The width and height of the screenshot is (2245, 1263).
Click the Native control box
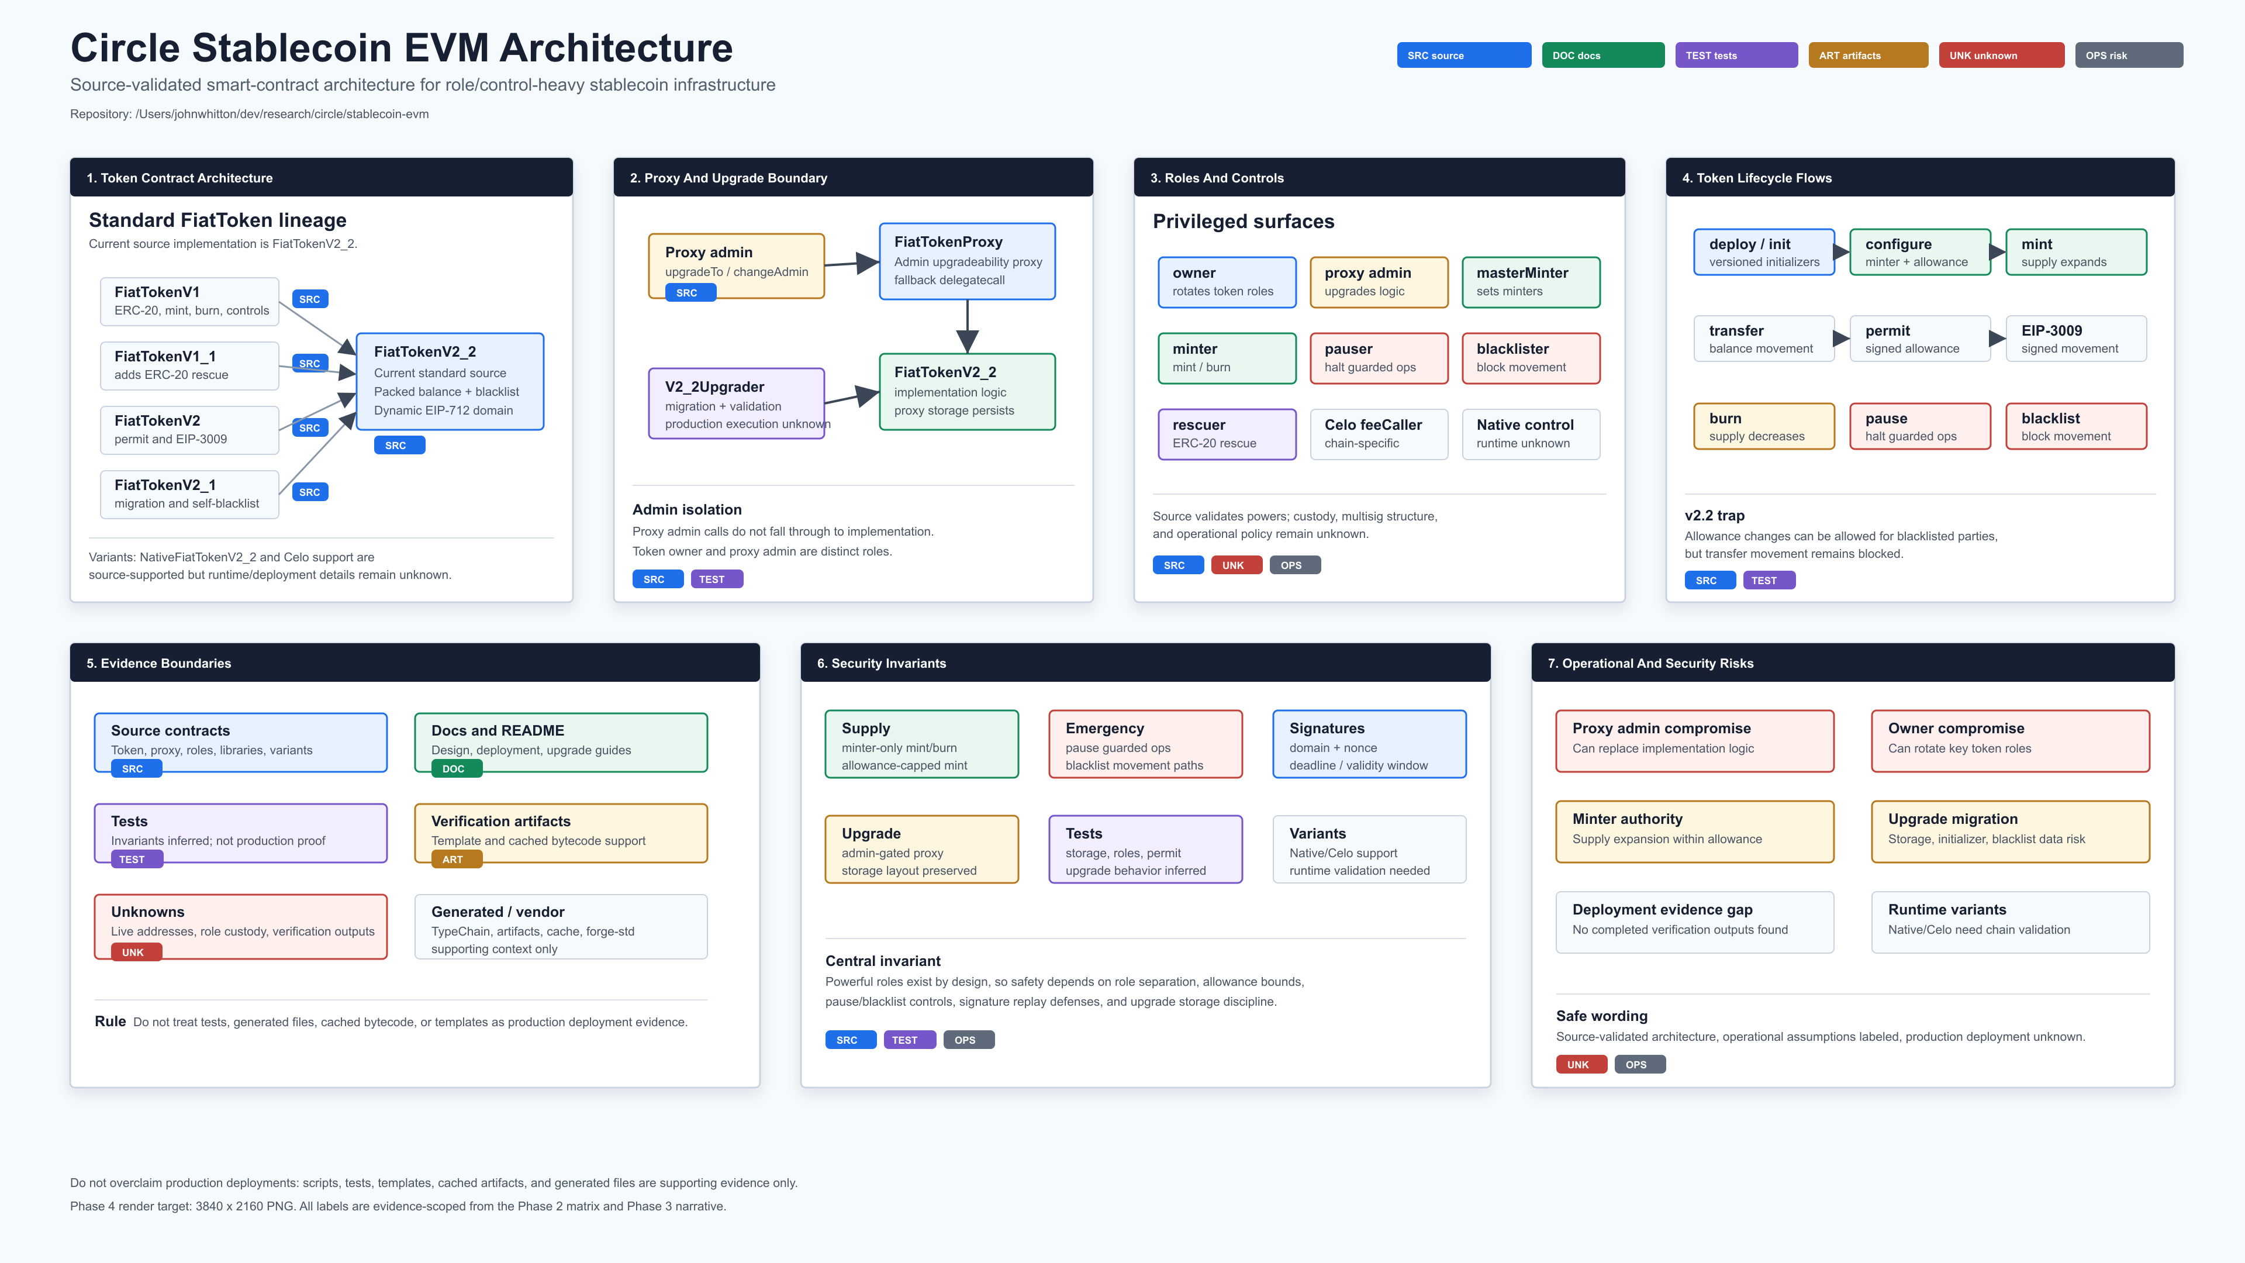(x=1531, y=434)
